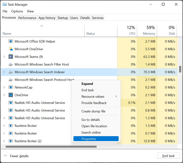Switch to the Services tab

[x=98, y=18]
